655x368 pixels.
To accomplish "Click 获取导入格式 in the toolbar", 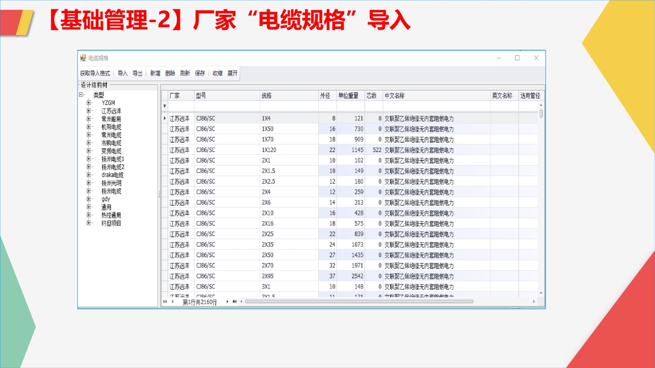I will [95, 74].
